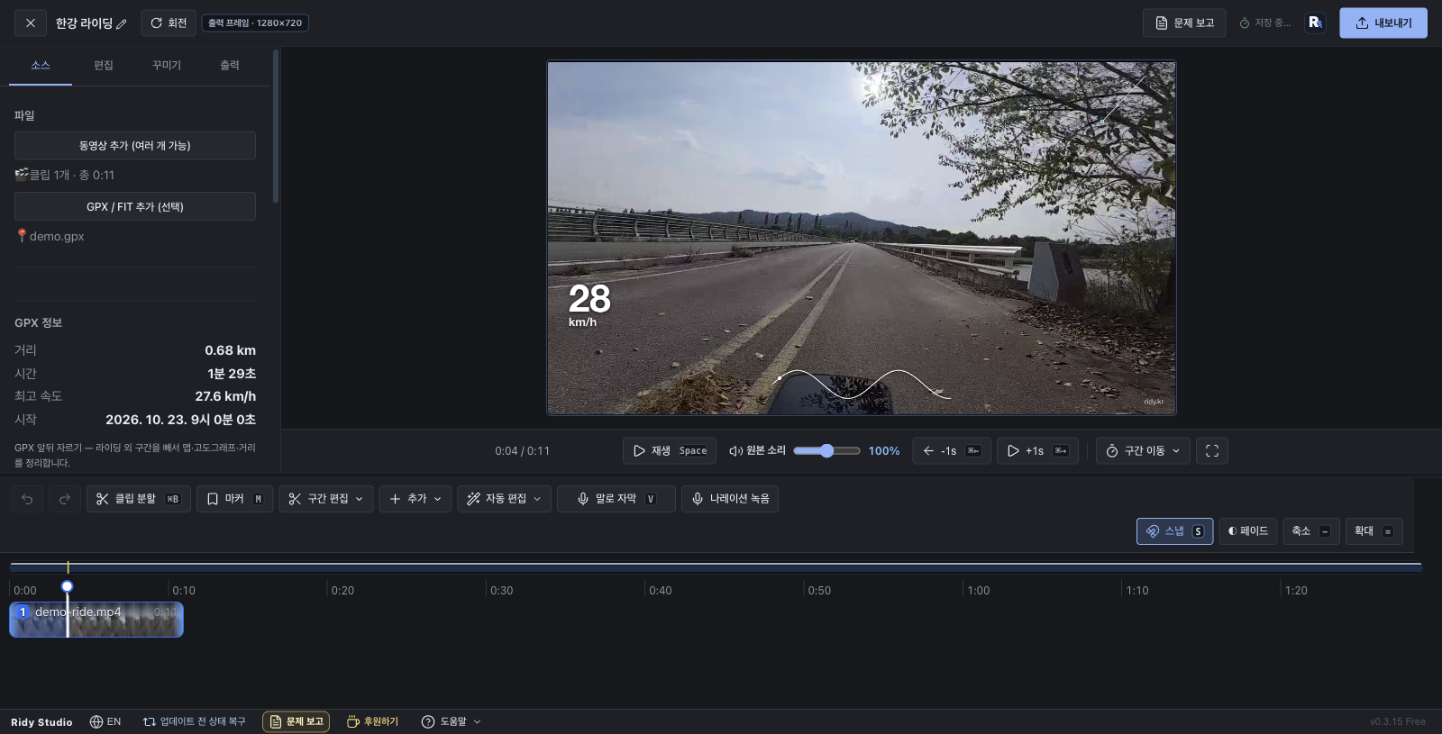The image size is (1442, 734).
Task: Step forward one second with +1s
Action: pos(1037,450)
